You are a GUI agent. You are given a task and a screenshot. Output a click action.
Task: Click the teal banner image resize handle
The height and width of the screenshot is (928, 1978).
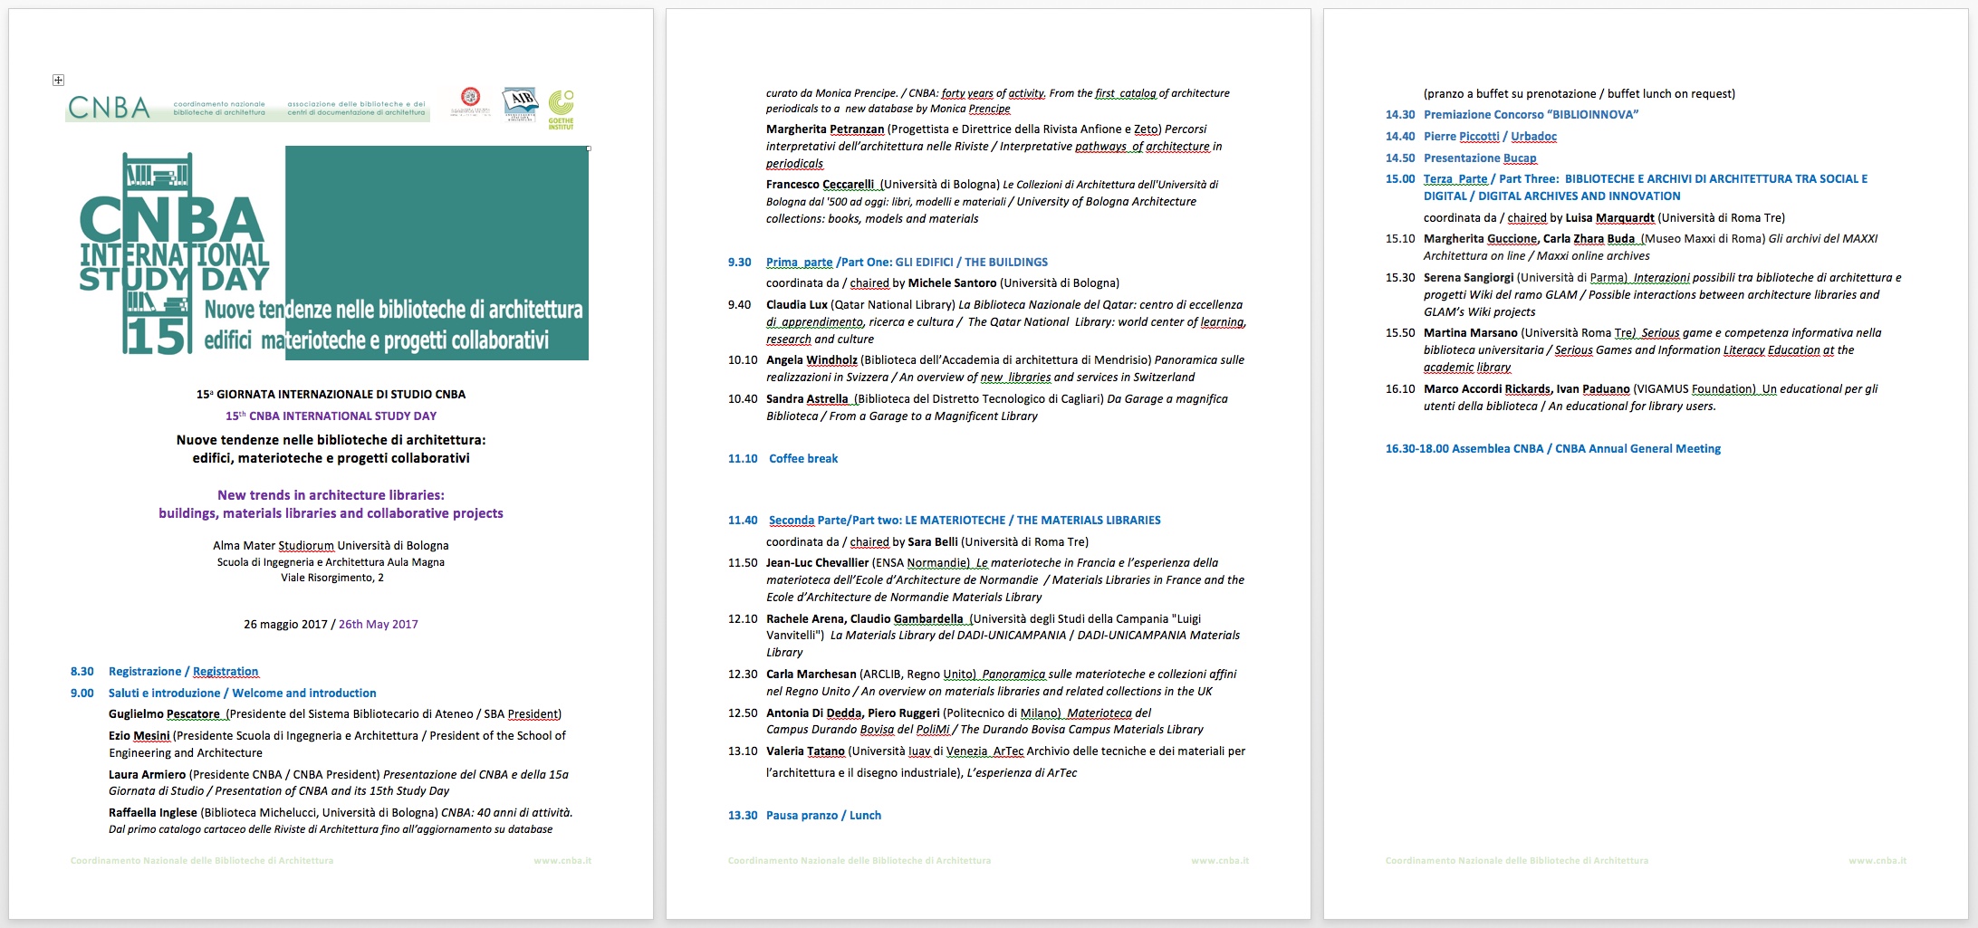pyautogui.click(x=589, y=148)
